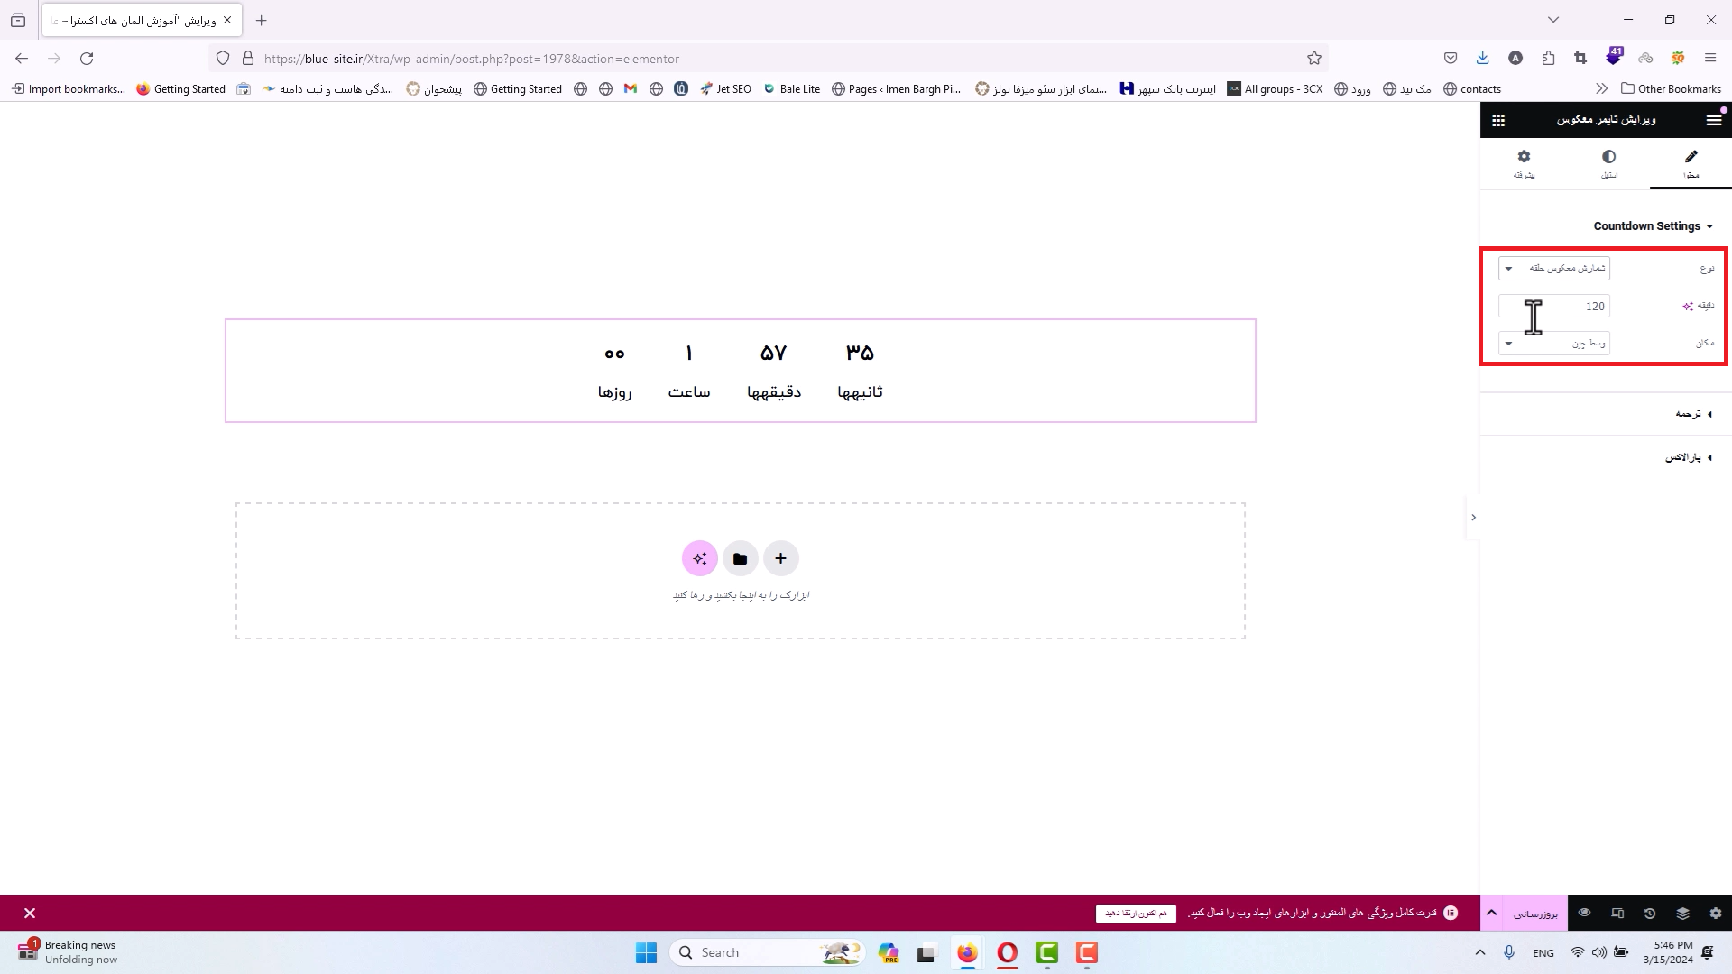Show hidden system tray icons

1479,953
